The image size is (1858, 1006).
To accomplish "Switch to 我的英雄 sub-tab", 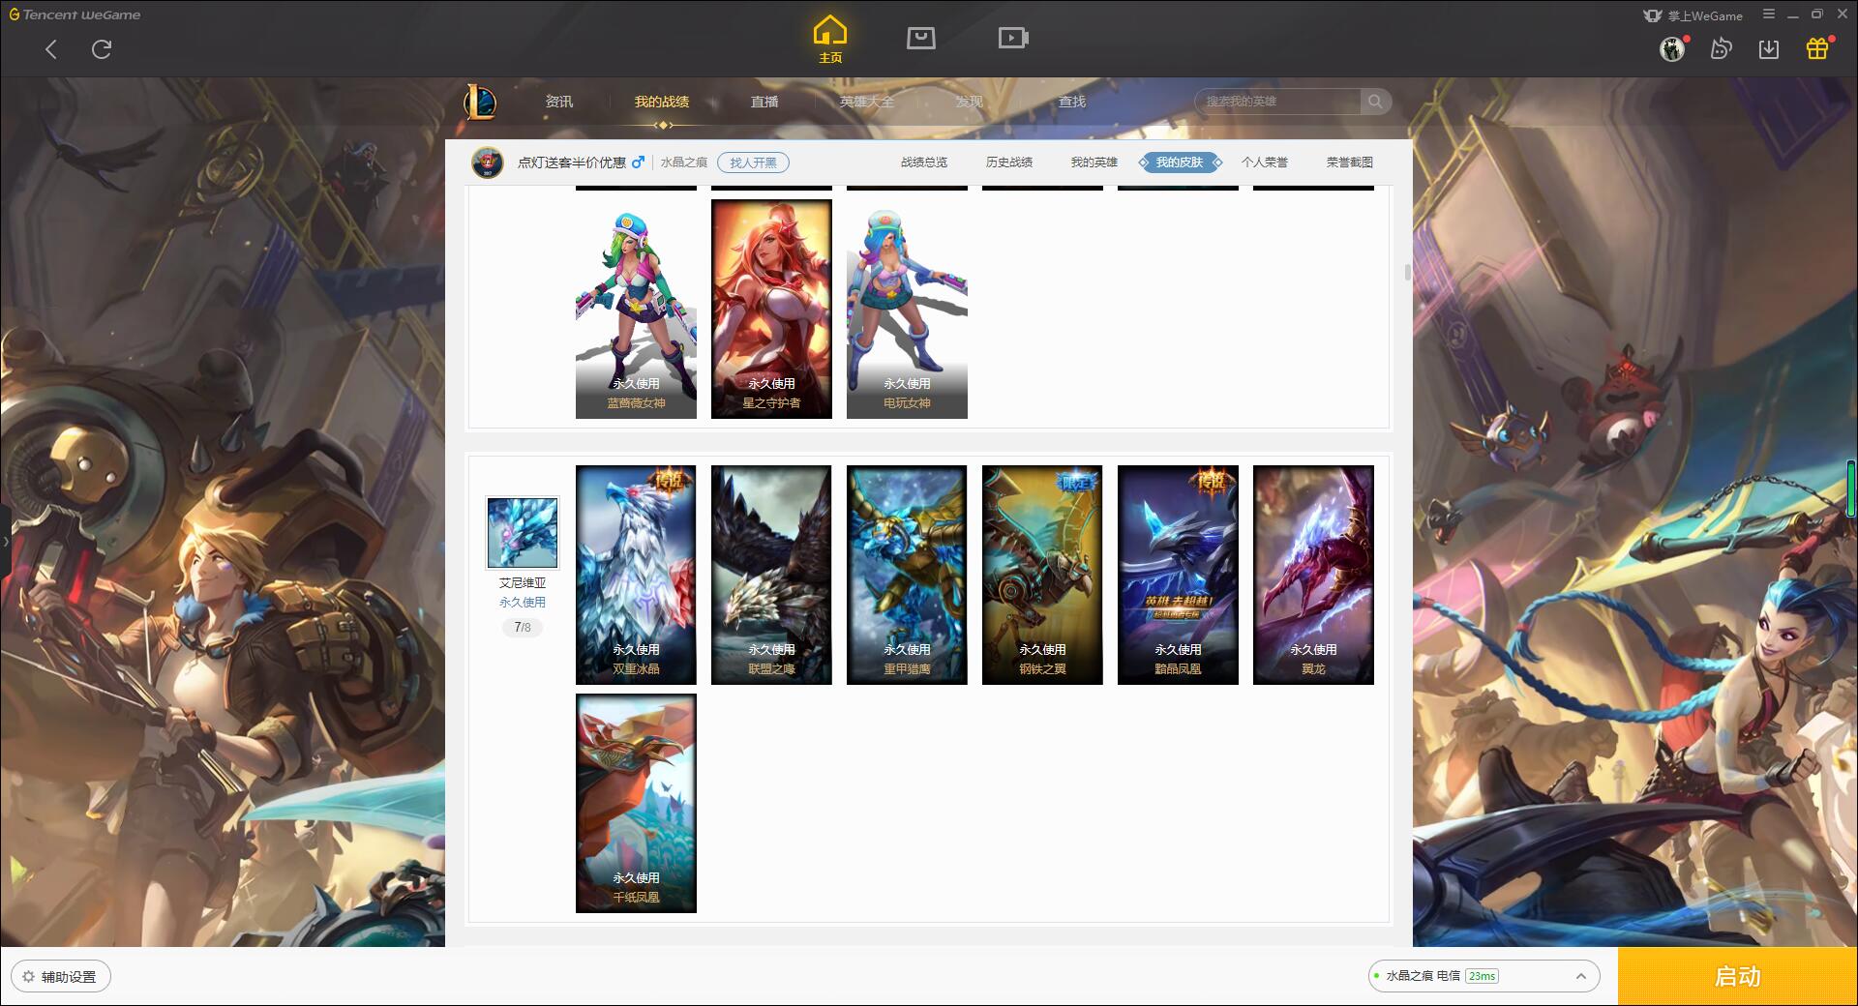I will pyautogui.click(x=1094, y=163).
